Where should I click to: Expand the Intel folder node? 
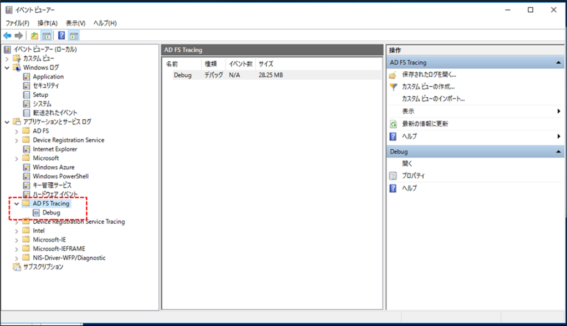click(17, 231)
